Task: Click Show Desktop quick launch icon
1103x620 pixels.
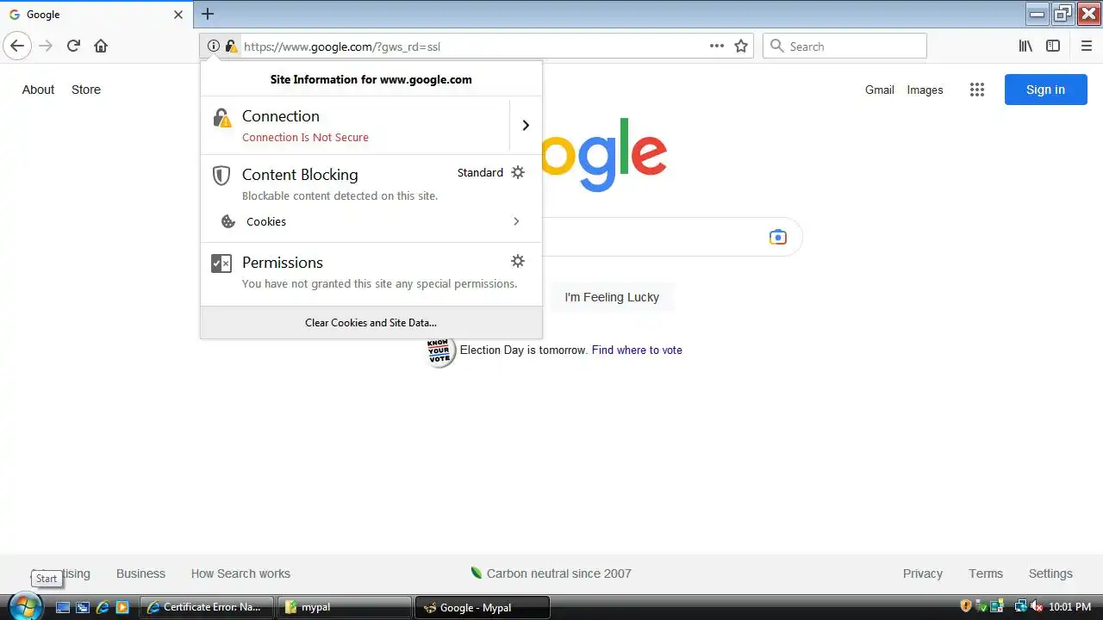Action: click(x=62, y=607)
